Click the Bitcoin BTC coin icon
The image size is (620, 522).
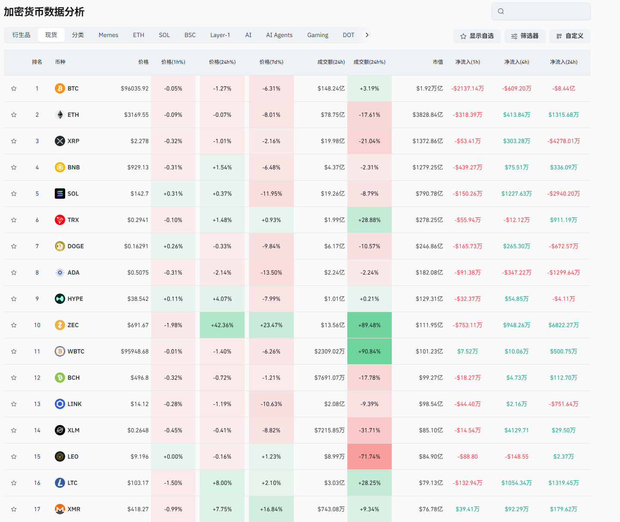(60, 88)
